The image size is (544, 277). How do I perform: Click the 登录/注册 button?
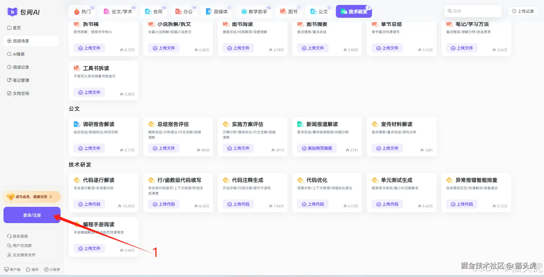coord(32,215)
